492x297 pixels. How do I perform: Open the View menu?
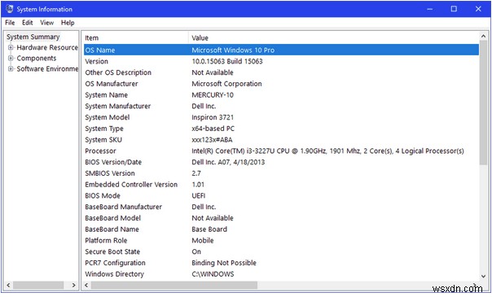46,23
